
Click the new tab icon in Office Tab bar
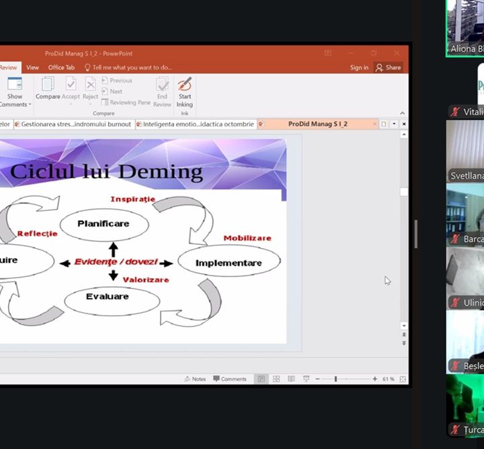coord(384,124)
